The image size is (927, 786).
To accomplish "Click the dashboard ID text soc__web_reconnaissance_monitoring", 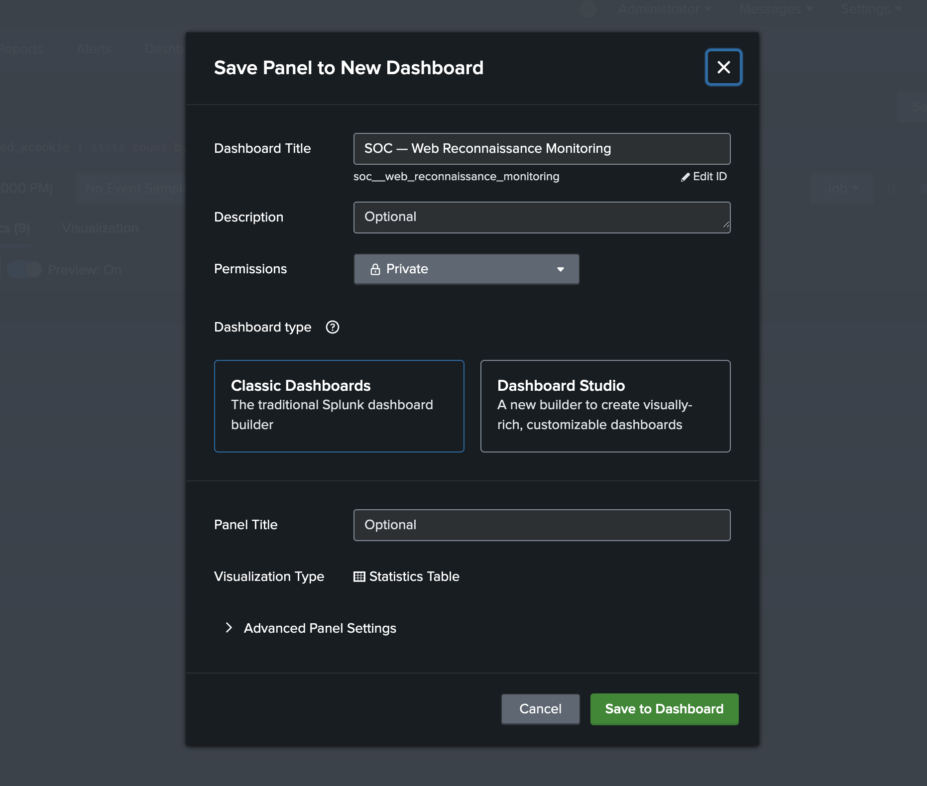I will [456, 177].
